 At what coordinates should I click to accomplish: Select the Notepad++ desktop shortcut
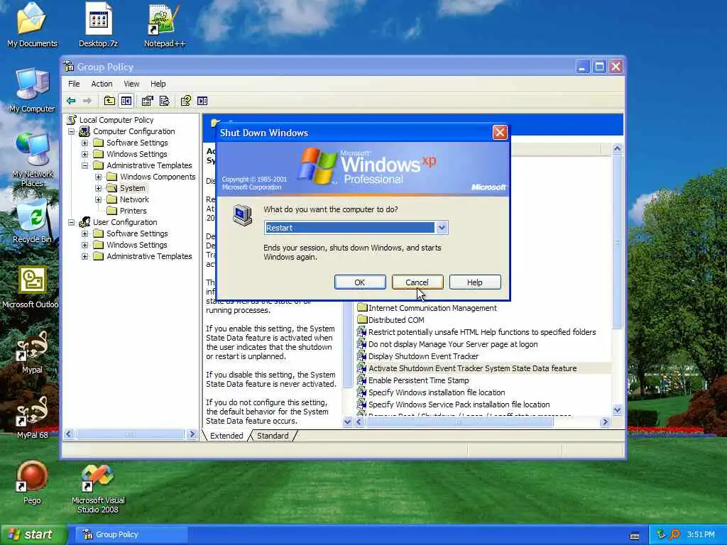164,25
